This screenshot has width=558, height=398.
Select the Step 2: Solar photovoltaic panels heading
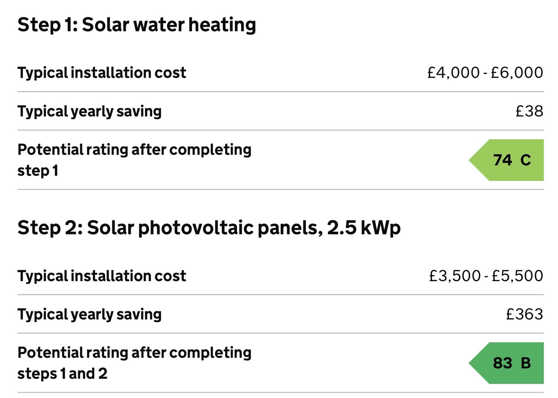click(x=209, y=228)
